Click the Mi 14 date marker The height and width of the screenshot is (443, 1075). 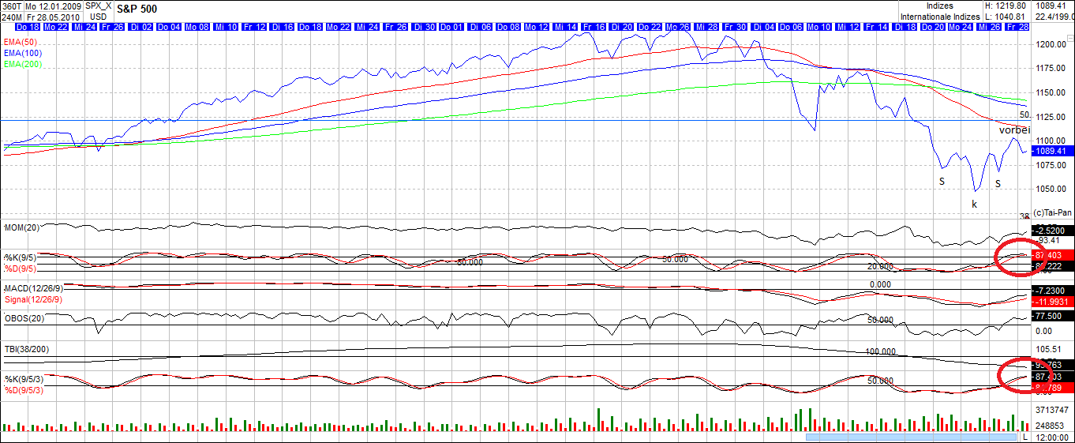[566, 27]
